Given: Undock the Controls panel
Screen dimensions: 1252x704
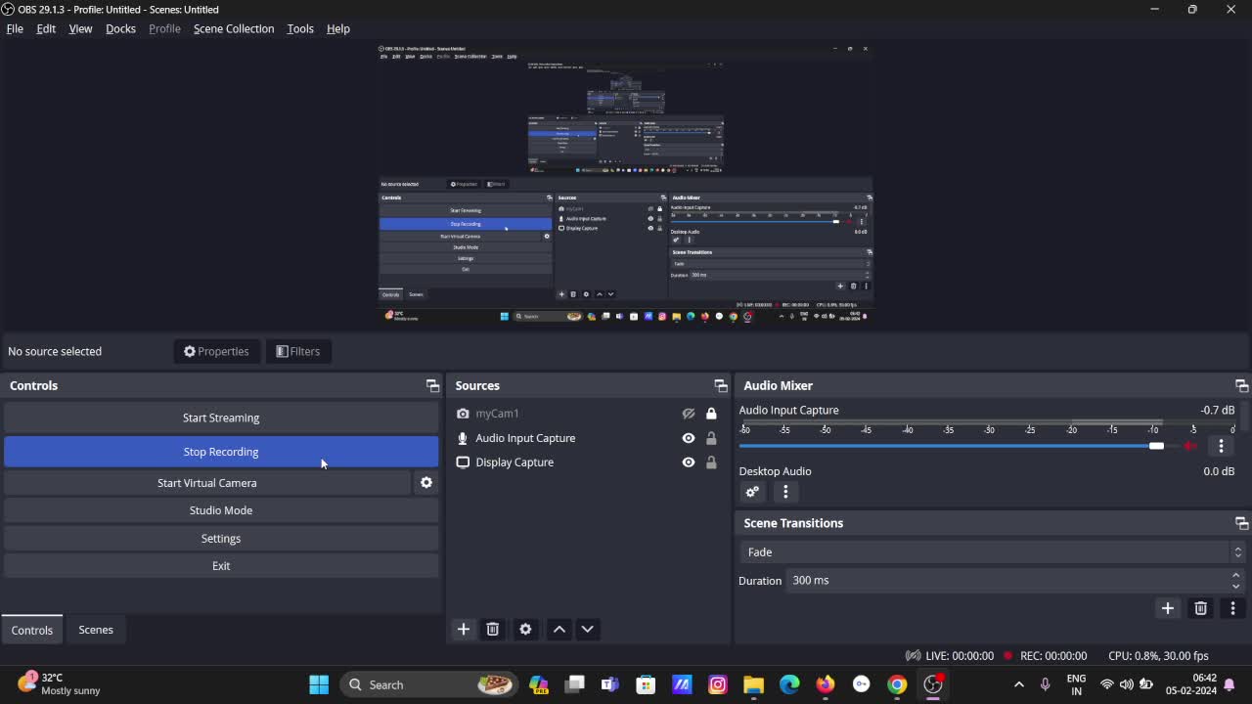Looking at the screenshot, I should pyautogui.click(x=432, y=386).
